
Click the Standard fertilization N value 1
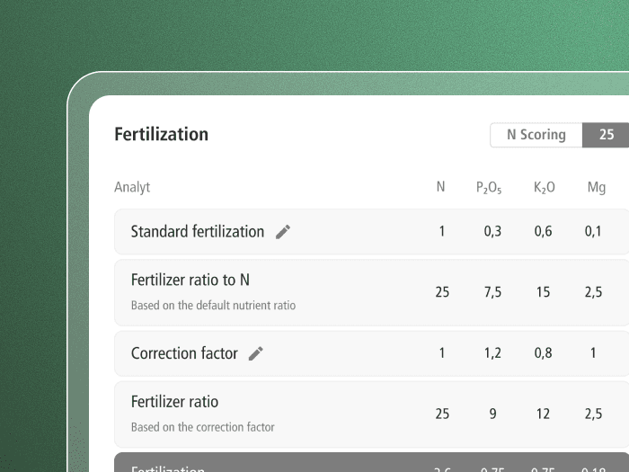click(x=441, y=232)
